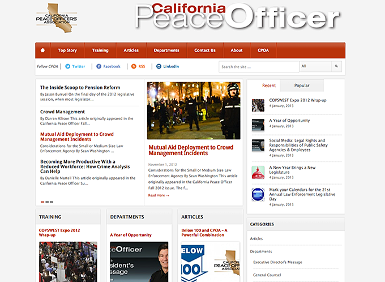Click the Twitter bird icon
385x282 pixels.
pos(68,66)
